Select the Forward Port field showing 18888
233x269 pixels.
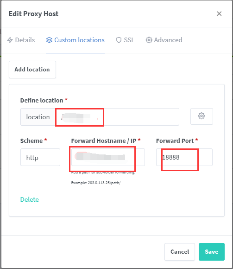click(x=184, y=157)
